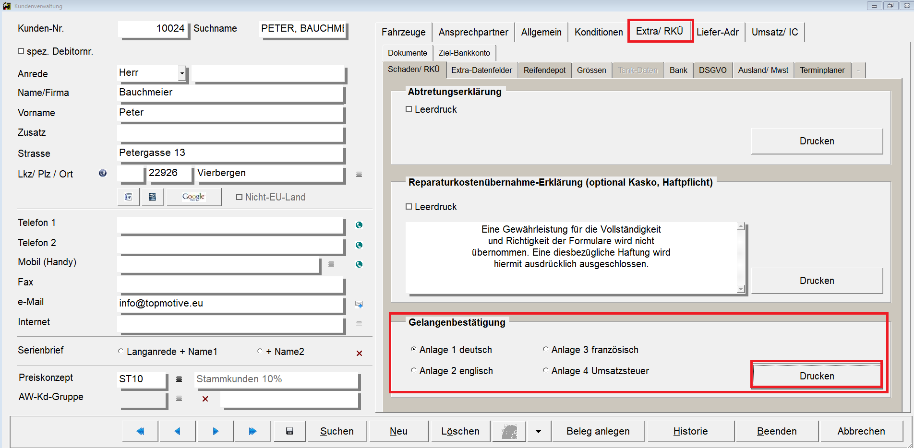Image resolution: width=914 pixels, height=448 pixels.
Task: Save the record with the floppy disk icon
Action: pyautogui.click(x=289, y=431)
